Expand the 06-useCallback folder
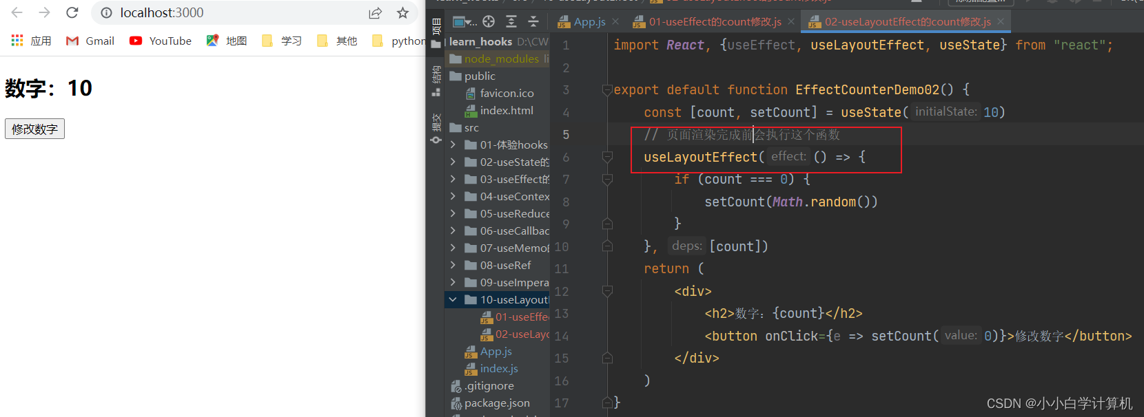The width and height of the screenshot is (1144, 417). tap(453, 231)
